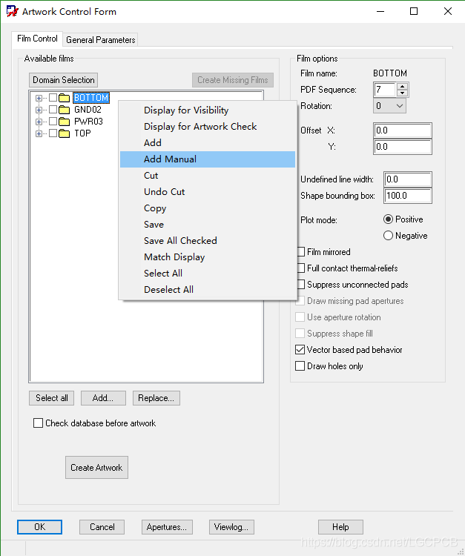Open the Viewlog... button

[231, 527]
